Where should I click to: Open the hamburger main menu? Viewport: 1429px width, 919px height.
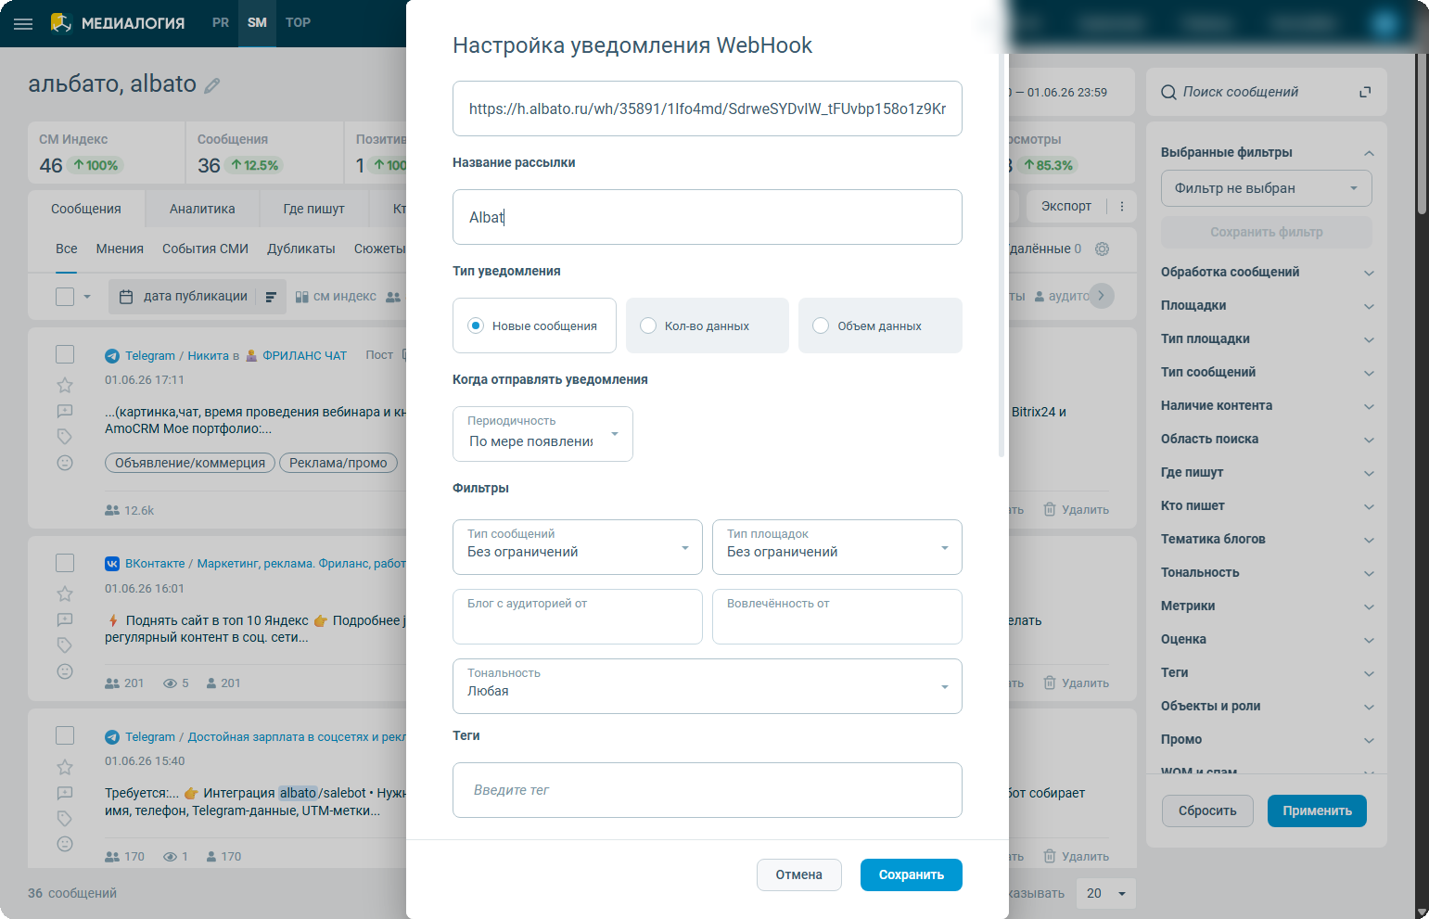(x=23, y=23)
